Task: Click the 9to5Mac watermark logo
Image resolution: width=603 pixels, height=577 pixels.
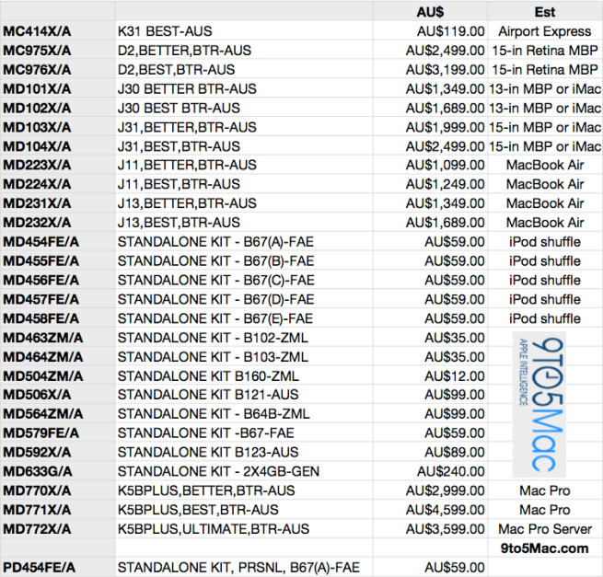Action: coord(545,404)
